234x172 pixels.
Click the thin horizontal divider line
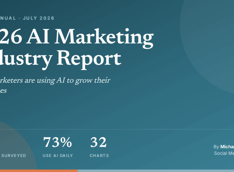(x=117, y=129)
